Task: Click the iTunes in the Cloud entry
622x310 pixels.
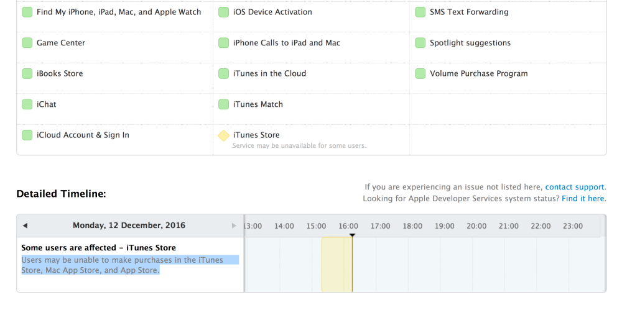Action: pos(269,73)
